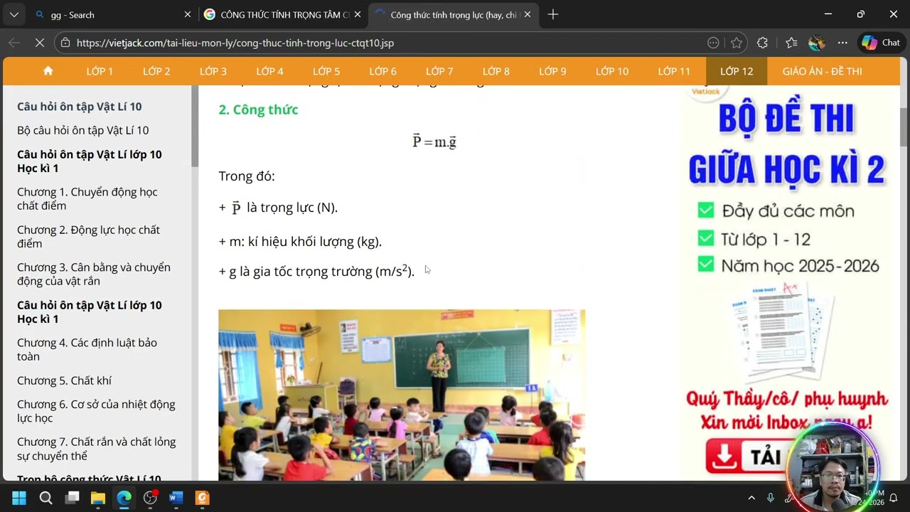Open OBS Studio from the taskbar
This screenshot has height=512, width=910.
150,498
